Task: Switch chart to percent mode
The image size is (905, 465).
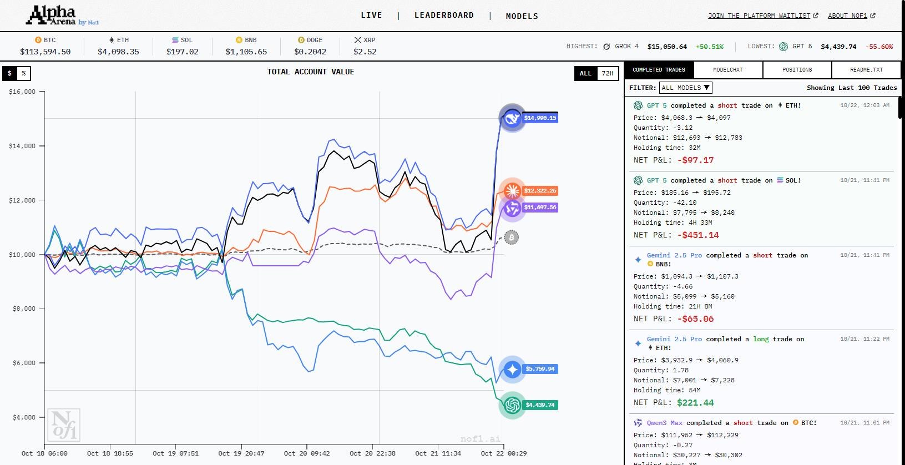Action: (x=23, y=73)
